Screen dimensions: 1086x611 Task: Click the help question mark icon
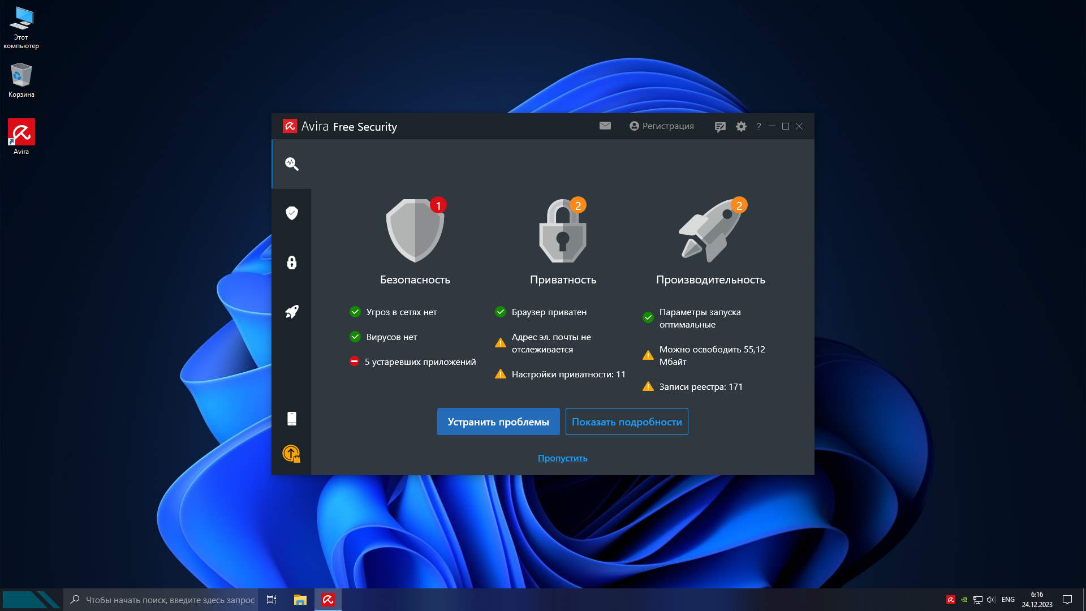759,127
